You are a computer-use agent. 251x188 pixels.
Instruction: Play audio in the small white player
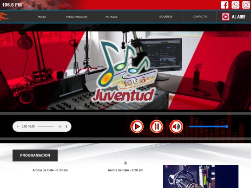click(18, 126)
